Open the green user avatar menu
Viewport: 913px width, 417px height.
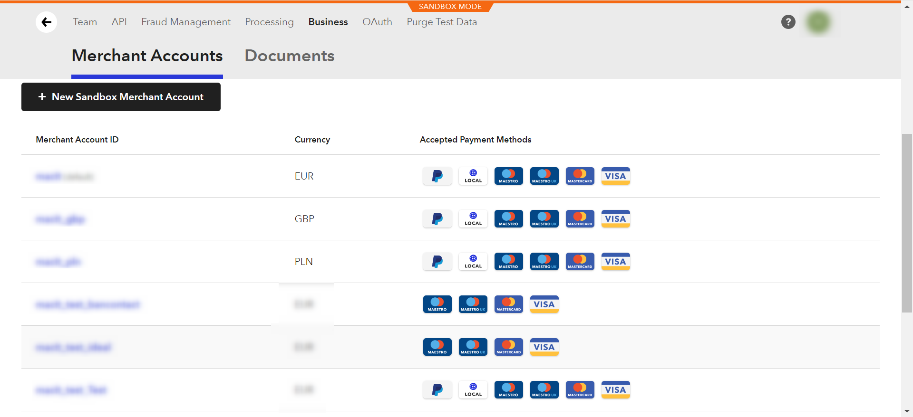tap(818, 22)
